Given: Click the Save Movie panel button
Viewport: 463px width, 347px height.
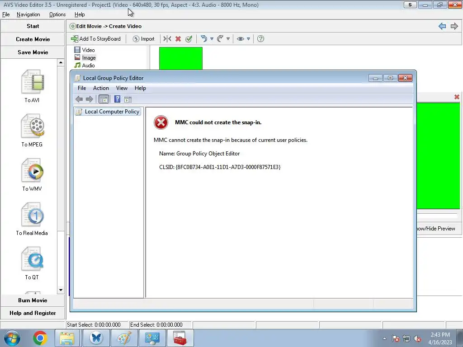Looking at the screenshot, I should pos(33,52).
